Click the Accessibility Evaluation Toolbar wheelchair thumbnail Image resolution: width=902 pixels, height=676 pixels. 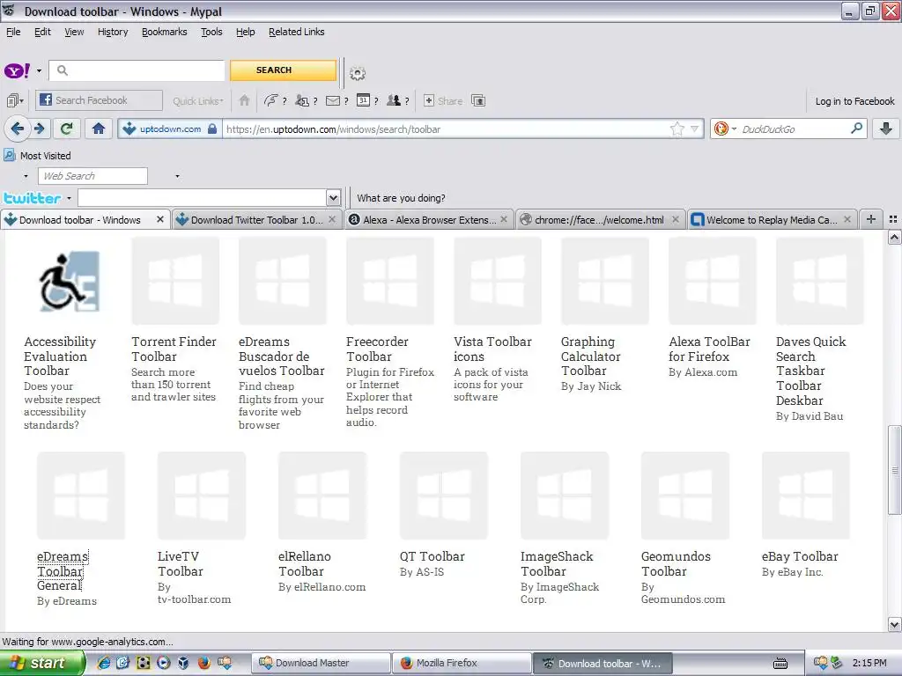pyautogui.click(x=69, y=282)
